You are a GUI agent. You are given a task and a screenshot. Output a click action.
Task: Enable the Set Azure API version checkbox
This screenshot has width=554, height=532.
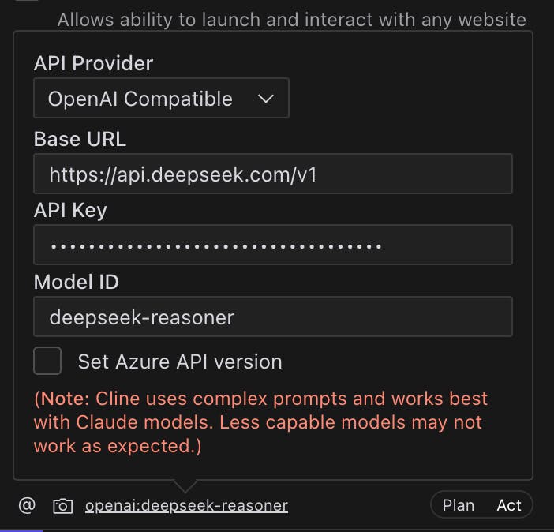point(47,362)
